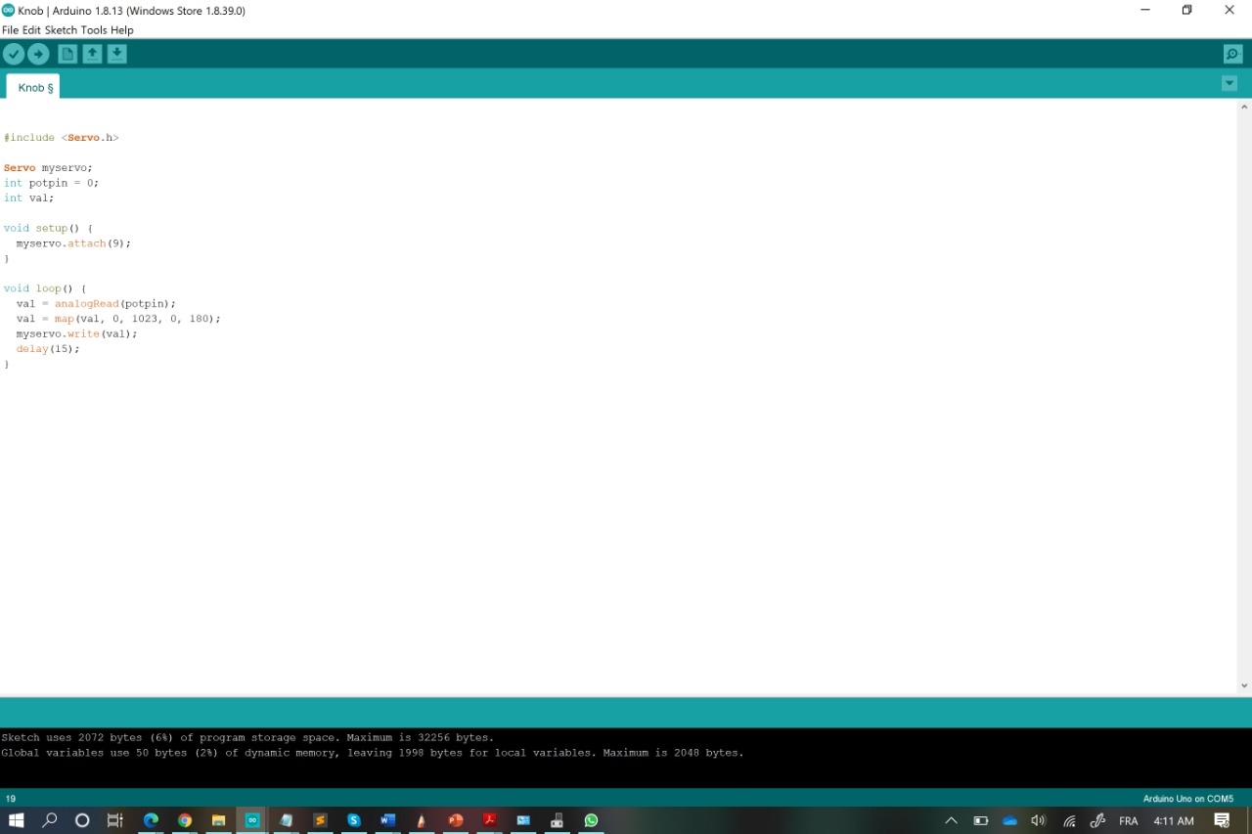Open the Windows notification center
The width and height of the screenshot is (1252, 834).
[x=1223, y=820]
